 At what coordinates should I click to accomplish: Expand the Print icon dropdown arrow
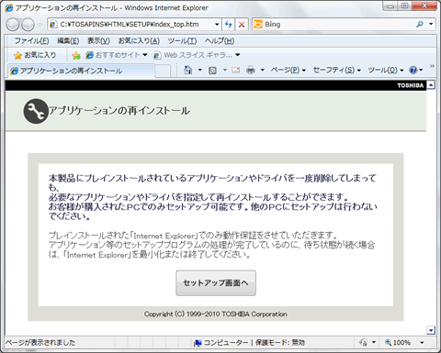(263, 70)
